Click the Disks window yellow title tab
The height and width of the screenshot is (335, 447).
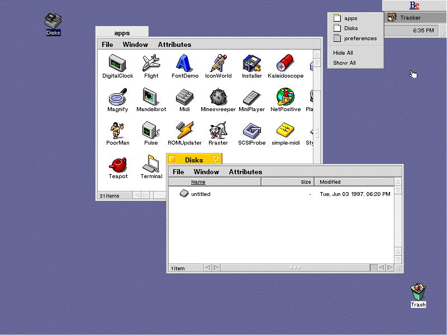(194, 160)
